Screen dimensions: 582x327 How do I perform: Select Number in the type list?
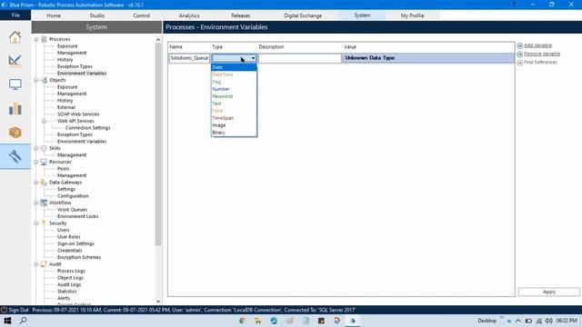click(x=234, y=89)
